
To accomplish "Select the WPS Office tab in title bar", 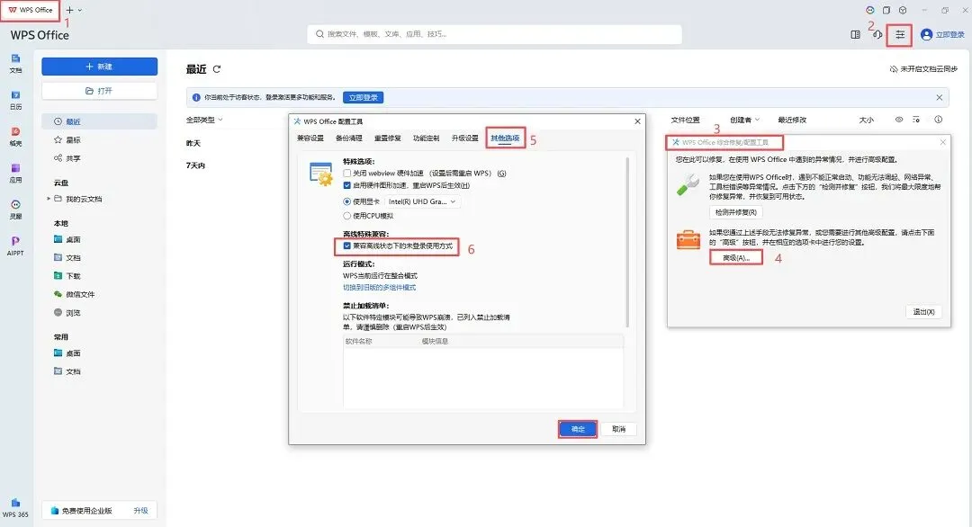I will (x=31, y=10).
